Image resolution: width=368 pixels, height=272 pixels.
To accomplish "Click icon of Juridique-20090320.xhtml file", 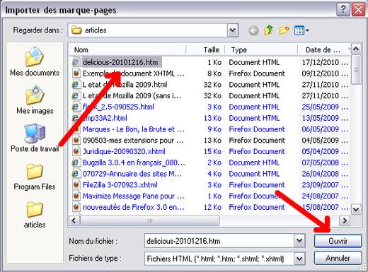I will click(x=76, y=151).
